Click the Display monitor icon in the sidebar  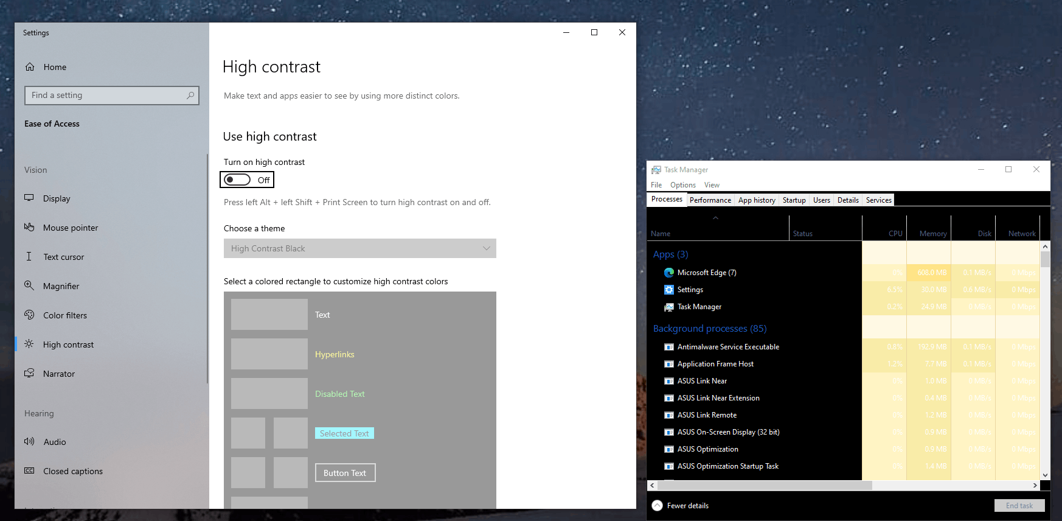pos(29,198)
